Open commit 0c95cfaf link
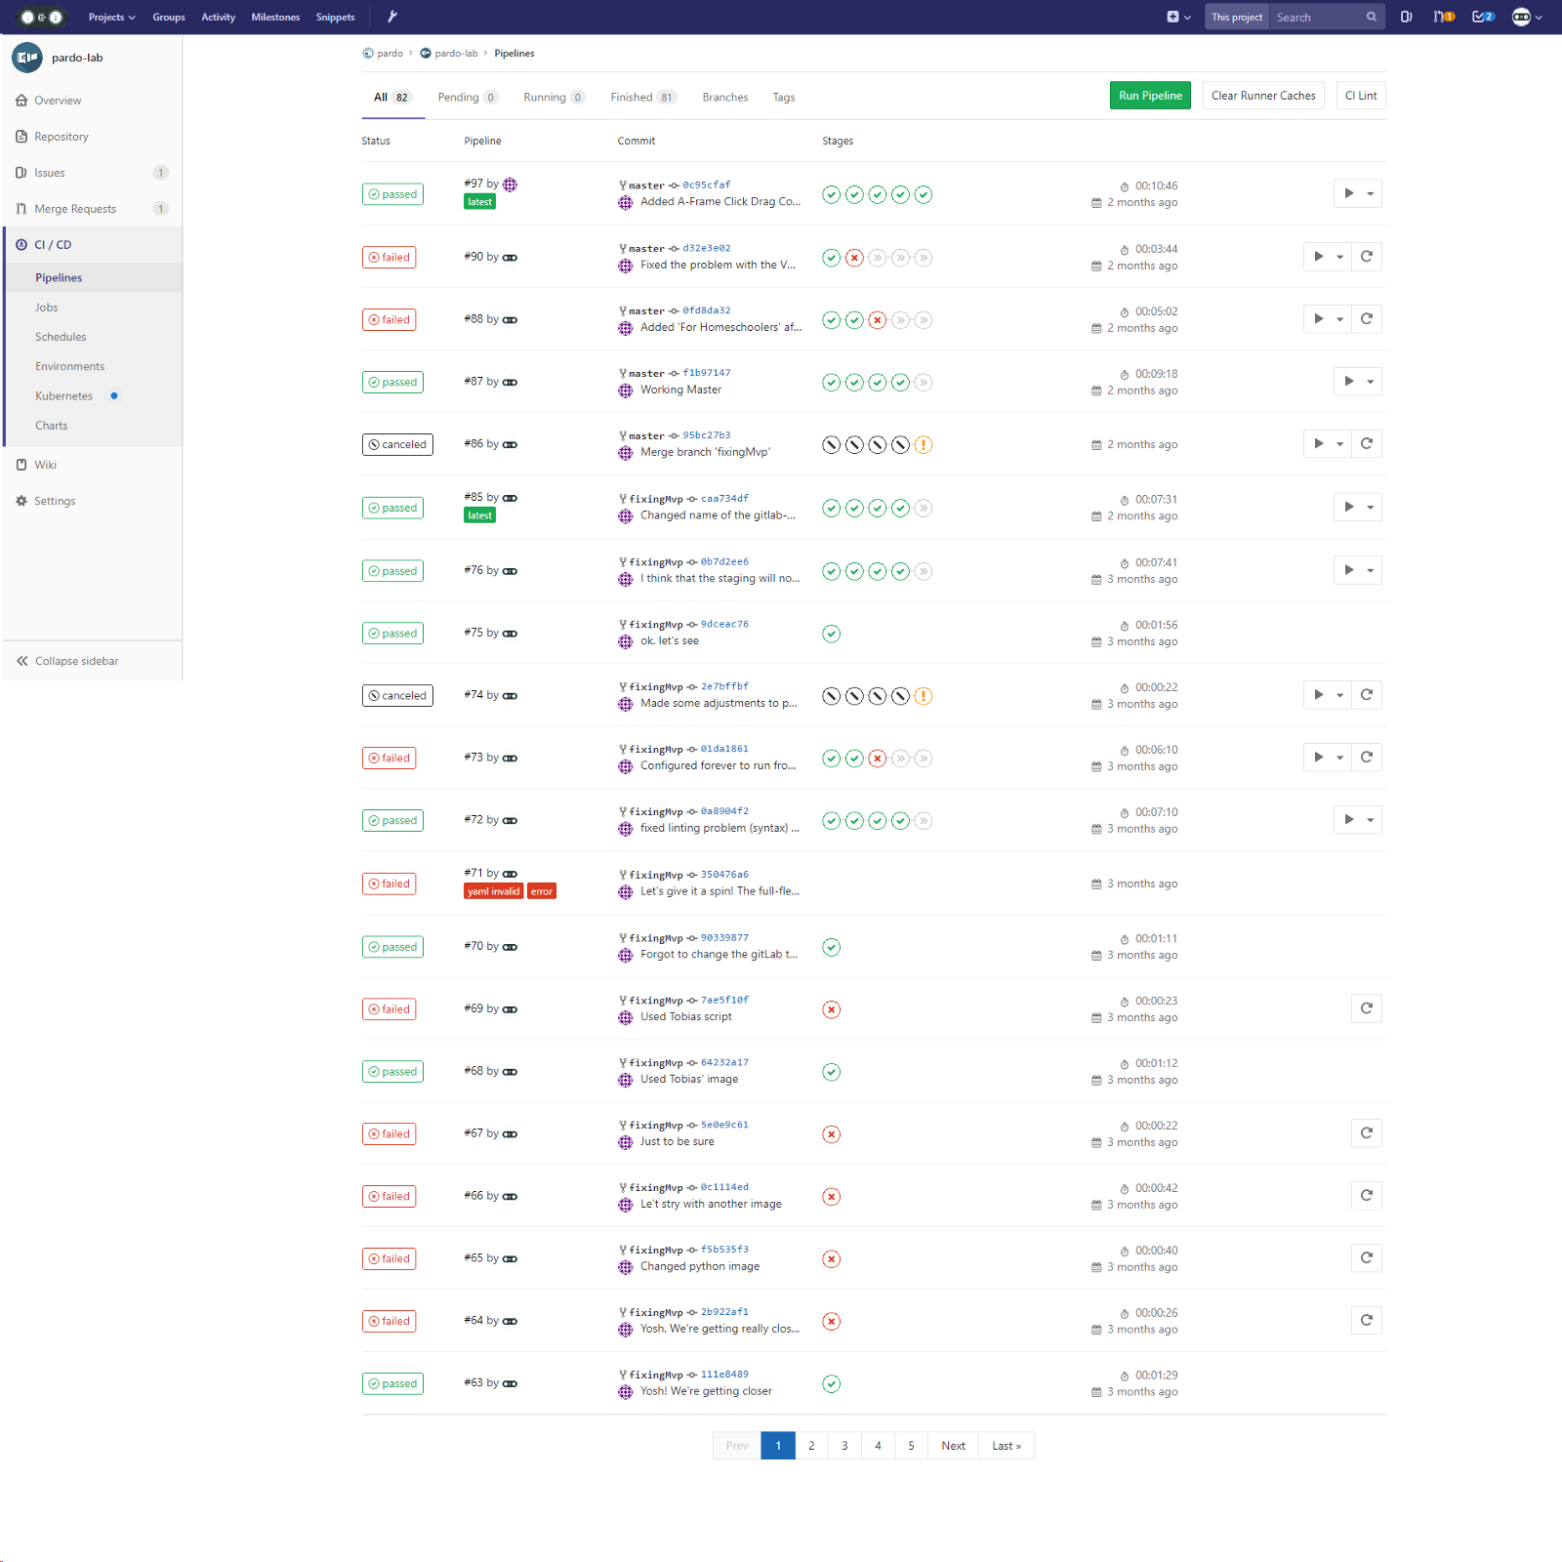Screen dimensions: 1562x1562 tap(707, 185)
